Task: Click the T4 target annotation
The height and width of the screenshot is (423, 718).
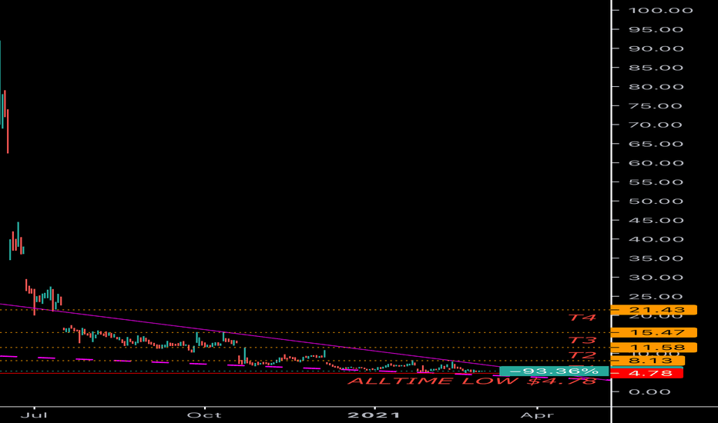Action: coord(582,318)
